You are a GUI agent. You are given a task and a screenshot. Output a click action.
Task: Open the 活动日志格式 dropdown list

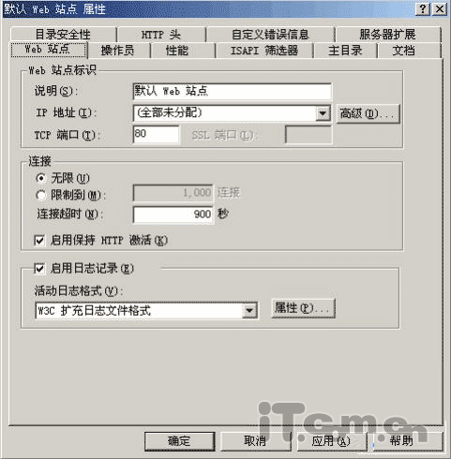(249, 311)
